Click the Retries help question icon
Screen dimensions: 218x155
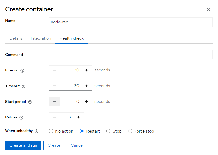[x=21, y=118]
